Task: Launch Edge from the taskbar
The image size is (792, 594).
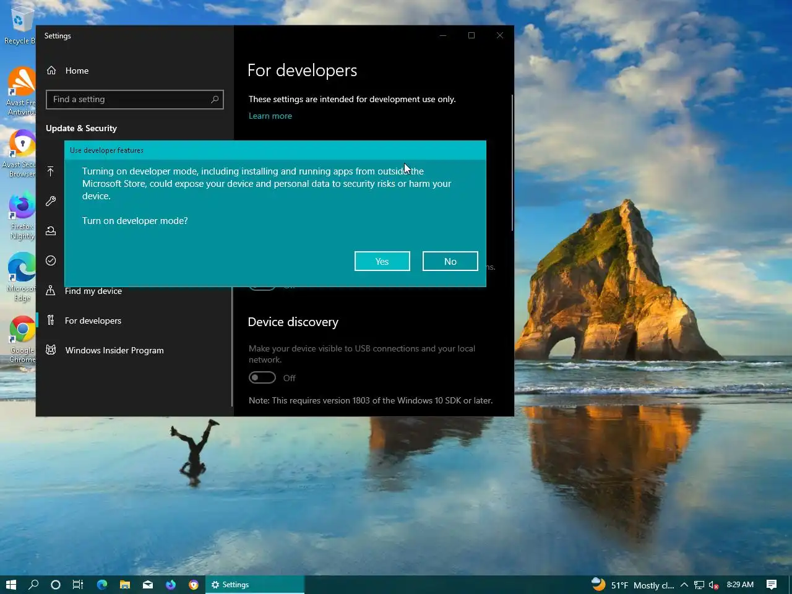Action: click(x=102, y=585)
